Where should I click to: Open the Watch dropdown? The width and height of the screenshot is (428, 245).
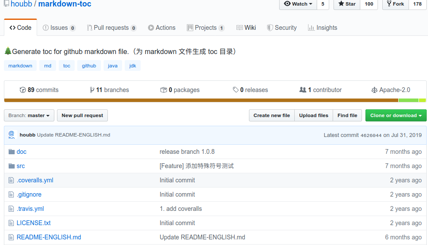click(298, 4)
